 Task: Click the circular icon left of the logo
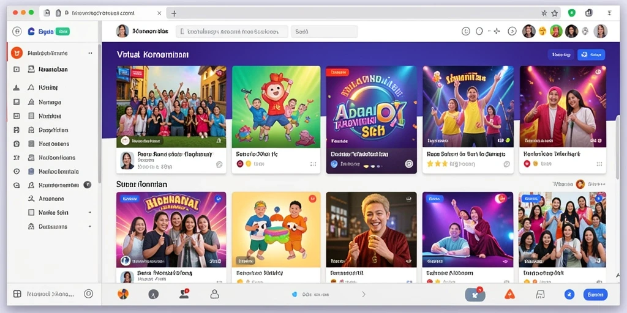(17, 32)
